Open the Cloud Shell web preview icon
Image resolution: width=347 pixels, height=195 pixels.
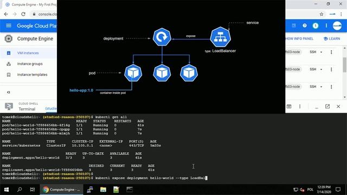(x=289, y=107)
